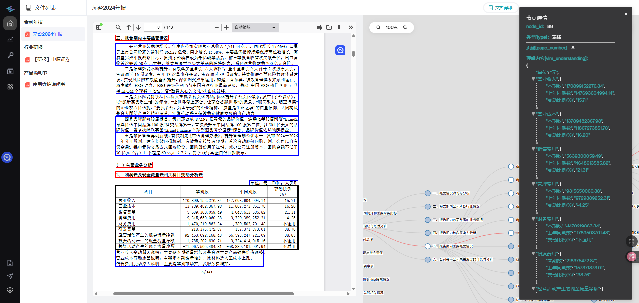This screenshot has width=639, height=303.
Task: Open the blue chat assistant avatar in sidebar
Action: pyautogui.click(x=7, y=157)
